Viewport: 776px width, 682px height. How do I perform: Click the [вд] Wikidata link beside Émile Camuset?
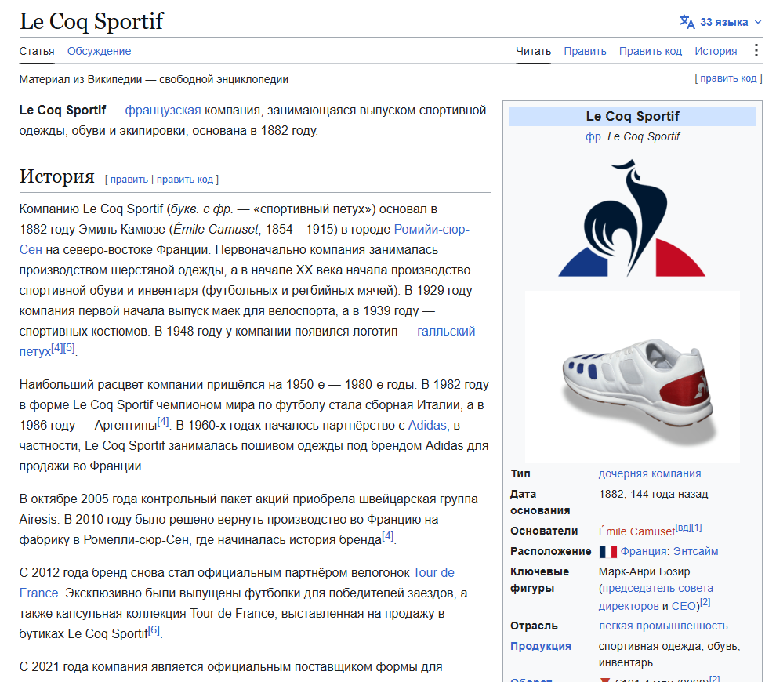pyautogui.click(x=683, y=528)
